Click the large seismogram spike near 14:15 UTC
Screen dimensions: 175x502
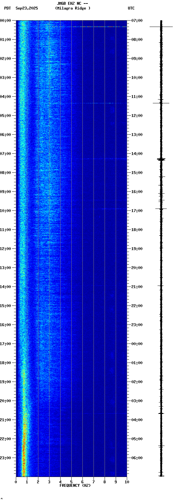coord(161,159)
